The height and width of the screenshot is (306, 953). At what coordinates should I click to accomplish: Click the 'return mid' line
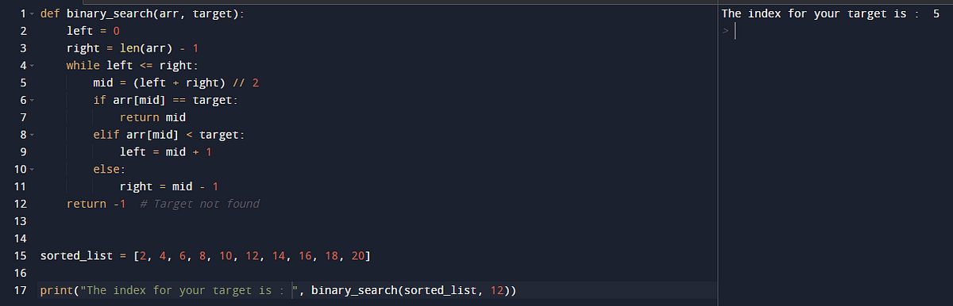click(x=152, y=117)
